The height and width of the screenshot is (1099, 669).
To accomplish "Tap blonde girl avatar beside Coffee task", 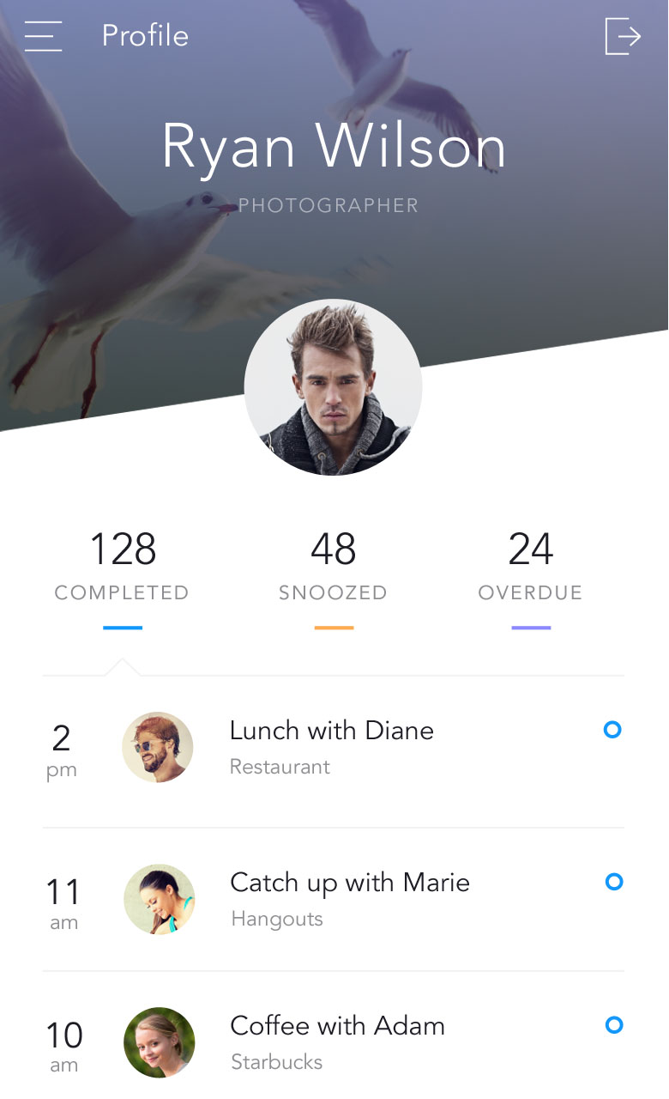I will (160, 1042).
